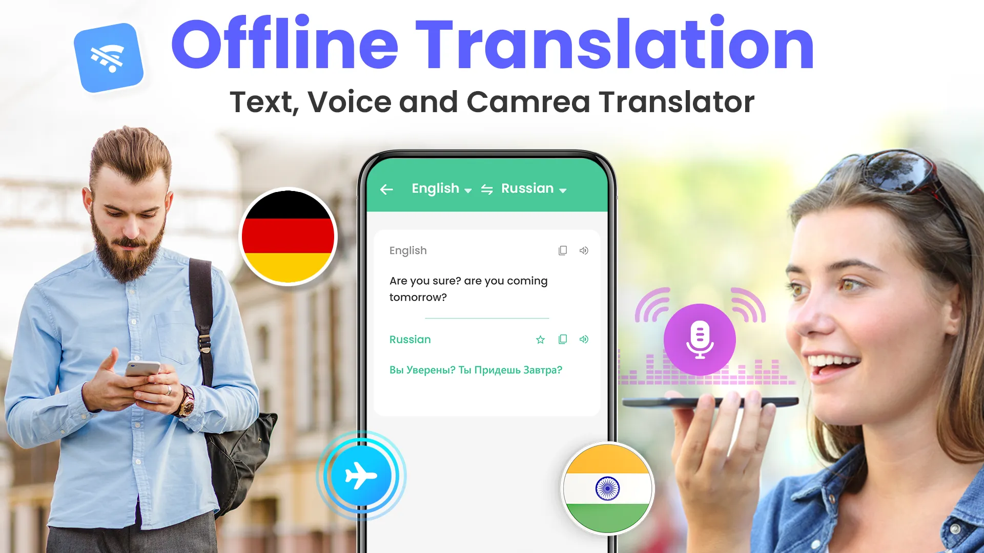Viewport: 984px width, 553px height.
Task: Click the German flag icon
Action: click(x=289, y=237)
